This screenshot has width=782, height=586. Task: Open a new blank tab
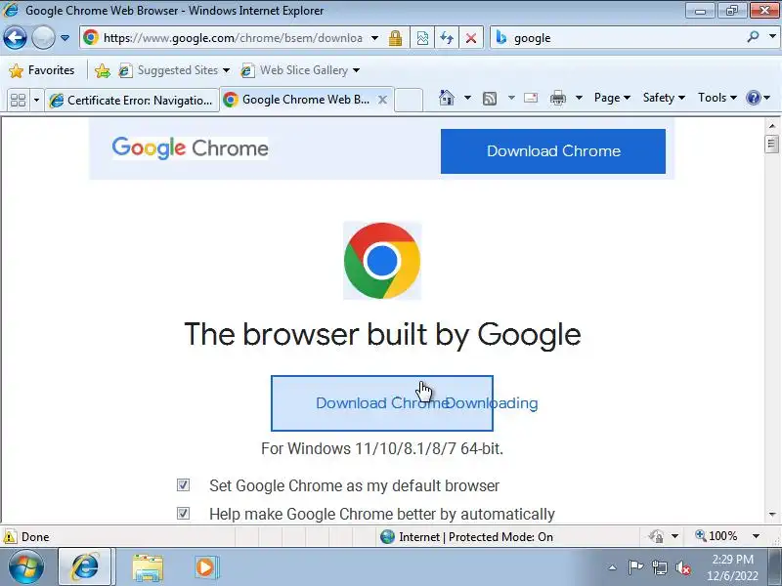tap(409, 101)
